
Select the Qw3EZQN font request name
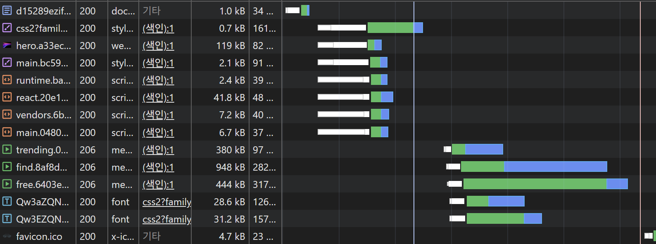pyautogui.click(x=43, y=219)
